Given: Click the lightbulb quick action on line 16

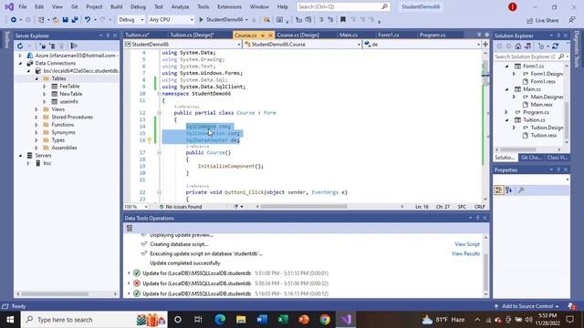Looking at the screenshot, I should pos(150,140).
